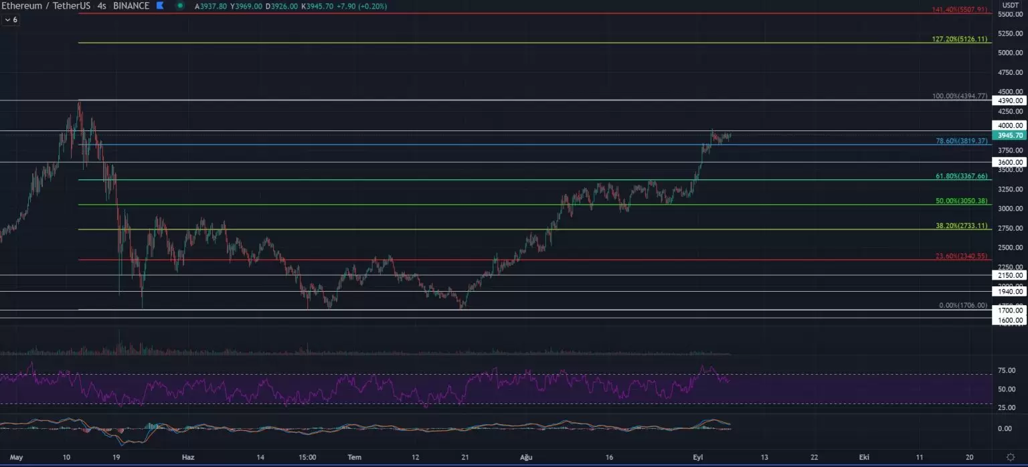Select the 2150.00 price level label
Image resolution: width=1028 pixels, height=467 pixels.
click(x=1010, y=275)
